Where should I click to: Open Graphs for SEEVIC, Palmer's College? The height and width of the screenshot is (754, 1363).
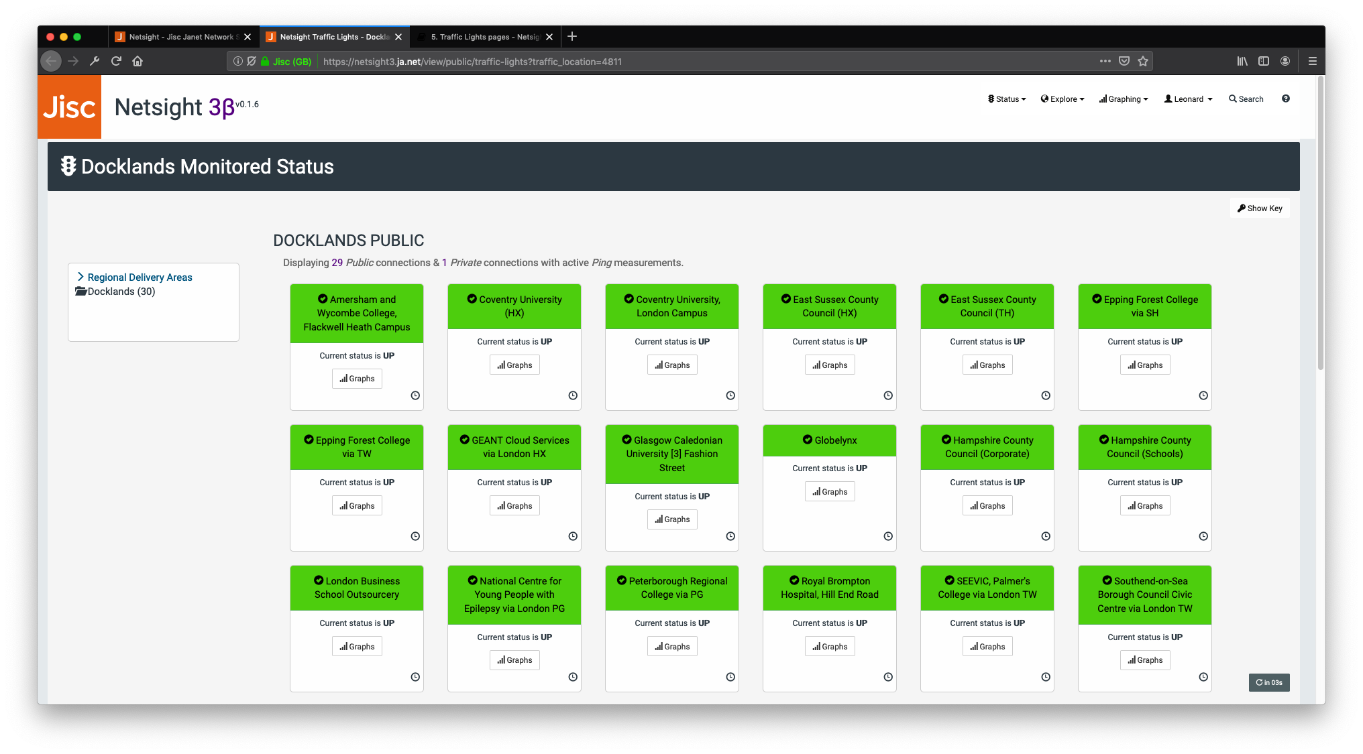pos(987,647)
